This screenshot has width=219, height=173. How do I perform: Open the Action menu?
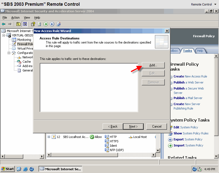point(15,18)
